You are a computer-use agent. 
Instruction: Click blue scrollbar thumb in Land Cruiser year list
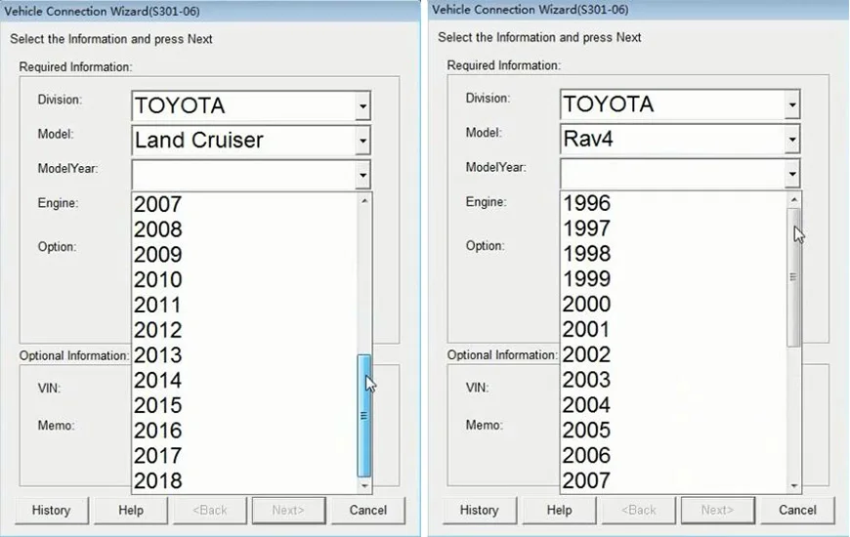pyautogui.click(x=364, y=416)
